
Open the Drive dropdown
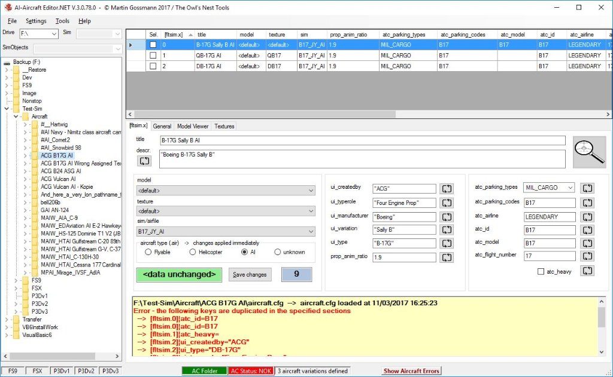(54, 34)
